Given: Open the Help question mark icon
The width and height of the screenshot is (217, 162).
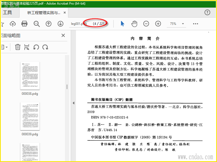Looking at the screenshot, I should [207, 12].
